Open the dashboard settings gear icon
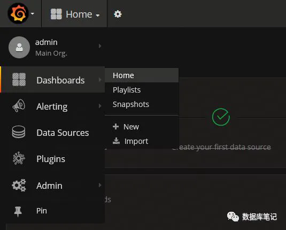Screen dimensions: 286x230 click(x=118, y=14)
